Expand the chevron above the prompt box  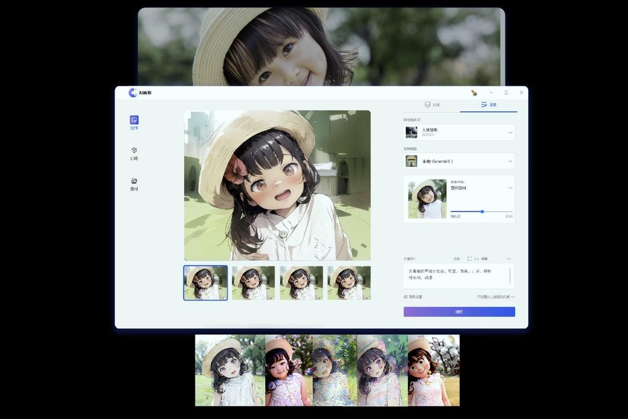[508, 259]
